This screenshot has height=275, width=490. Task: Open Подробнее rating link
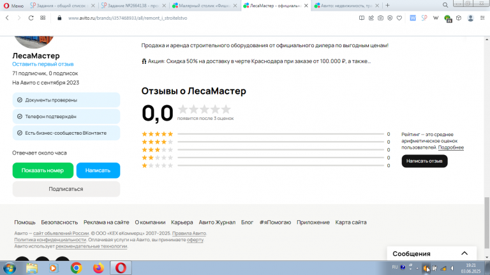pos(450,147)
